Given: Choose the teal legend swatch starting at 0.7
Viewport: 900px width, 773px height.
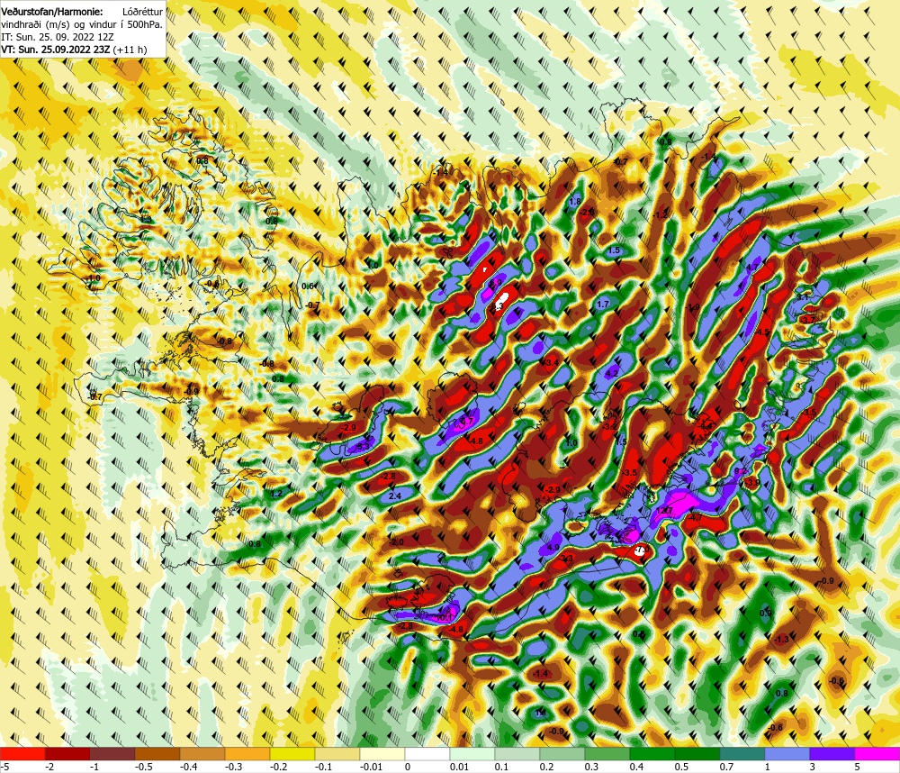Looking at the screenshot, I should pyautogui.click(x=742, y=753).
